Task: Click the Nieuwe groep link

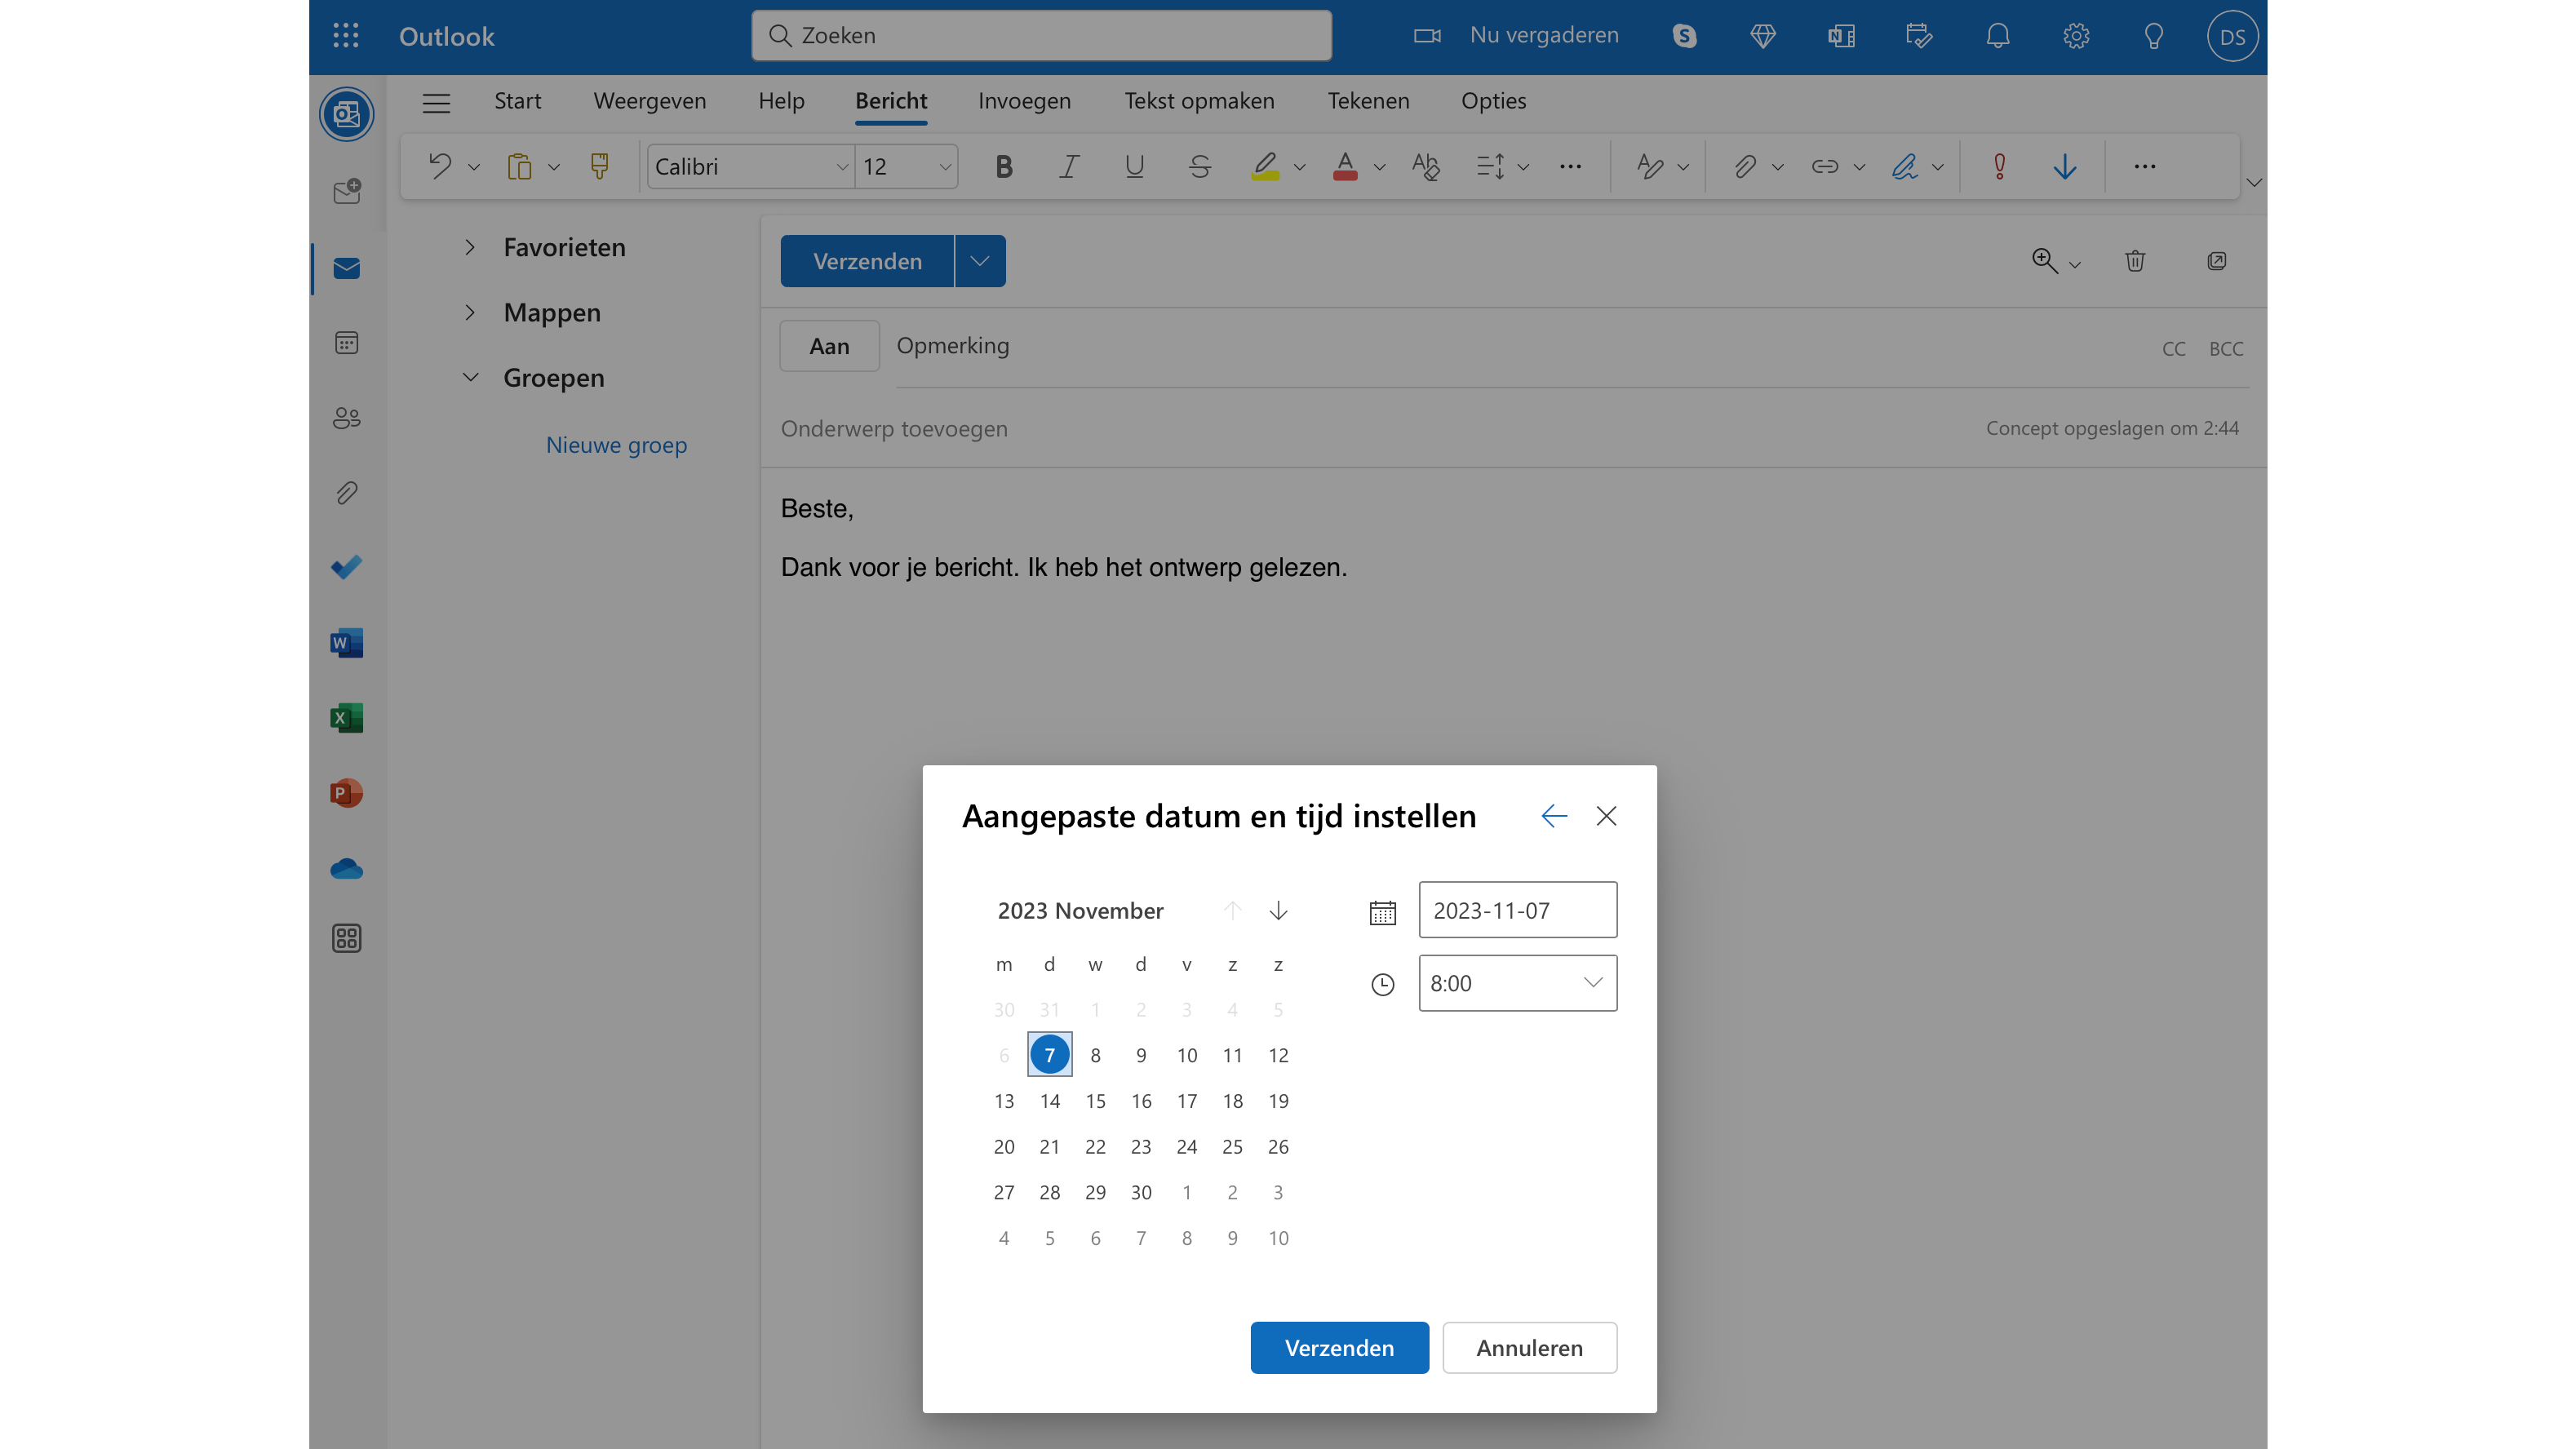Action: tap(616, 445)
